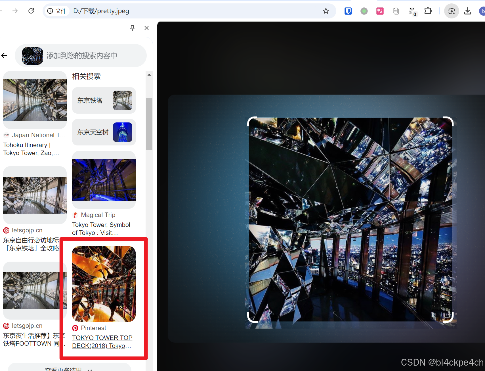The width and height of the screenshot is (485, 371).
Task: Click the image thumbnail in the search box
Action: [32, 56]
